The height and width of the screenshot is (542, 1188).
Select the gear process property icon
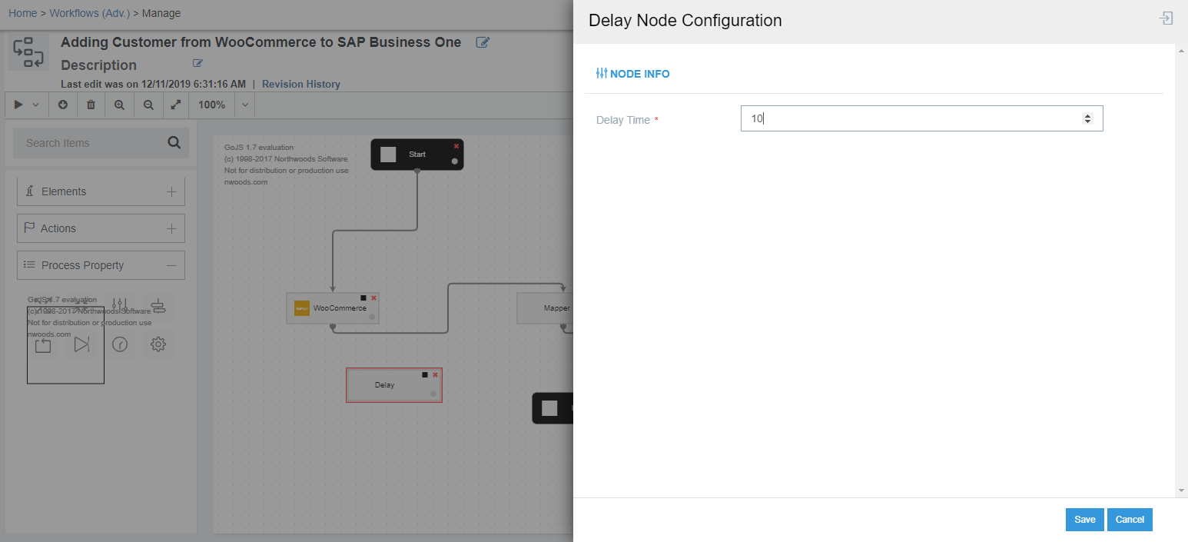click(158, 344)
